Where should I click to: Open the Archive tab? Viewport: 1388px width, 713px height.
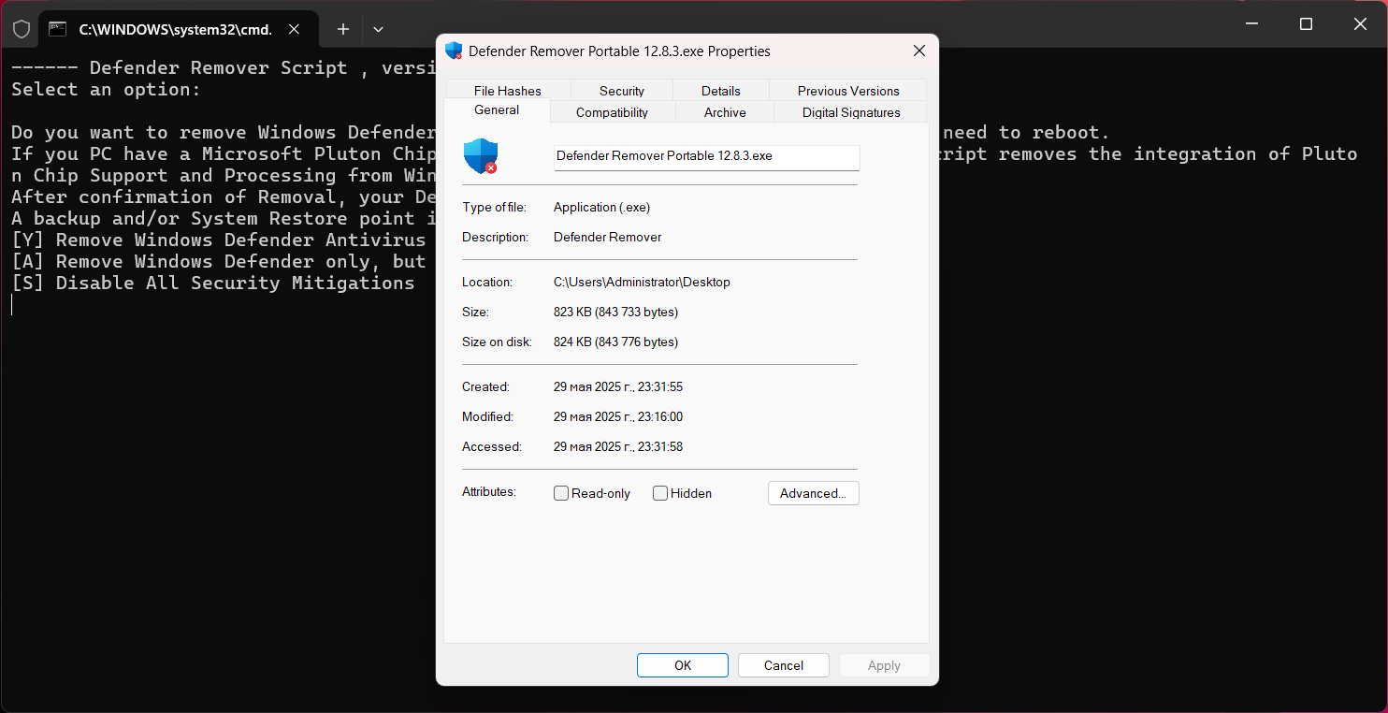[x=725, y=112]
